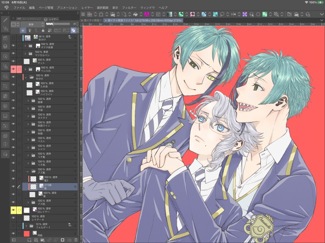Switch to the レイヤー palette tab
Screen dimensions: 325x243
(x=52, y=19)
